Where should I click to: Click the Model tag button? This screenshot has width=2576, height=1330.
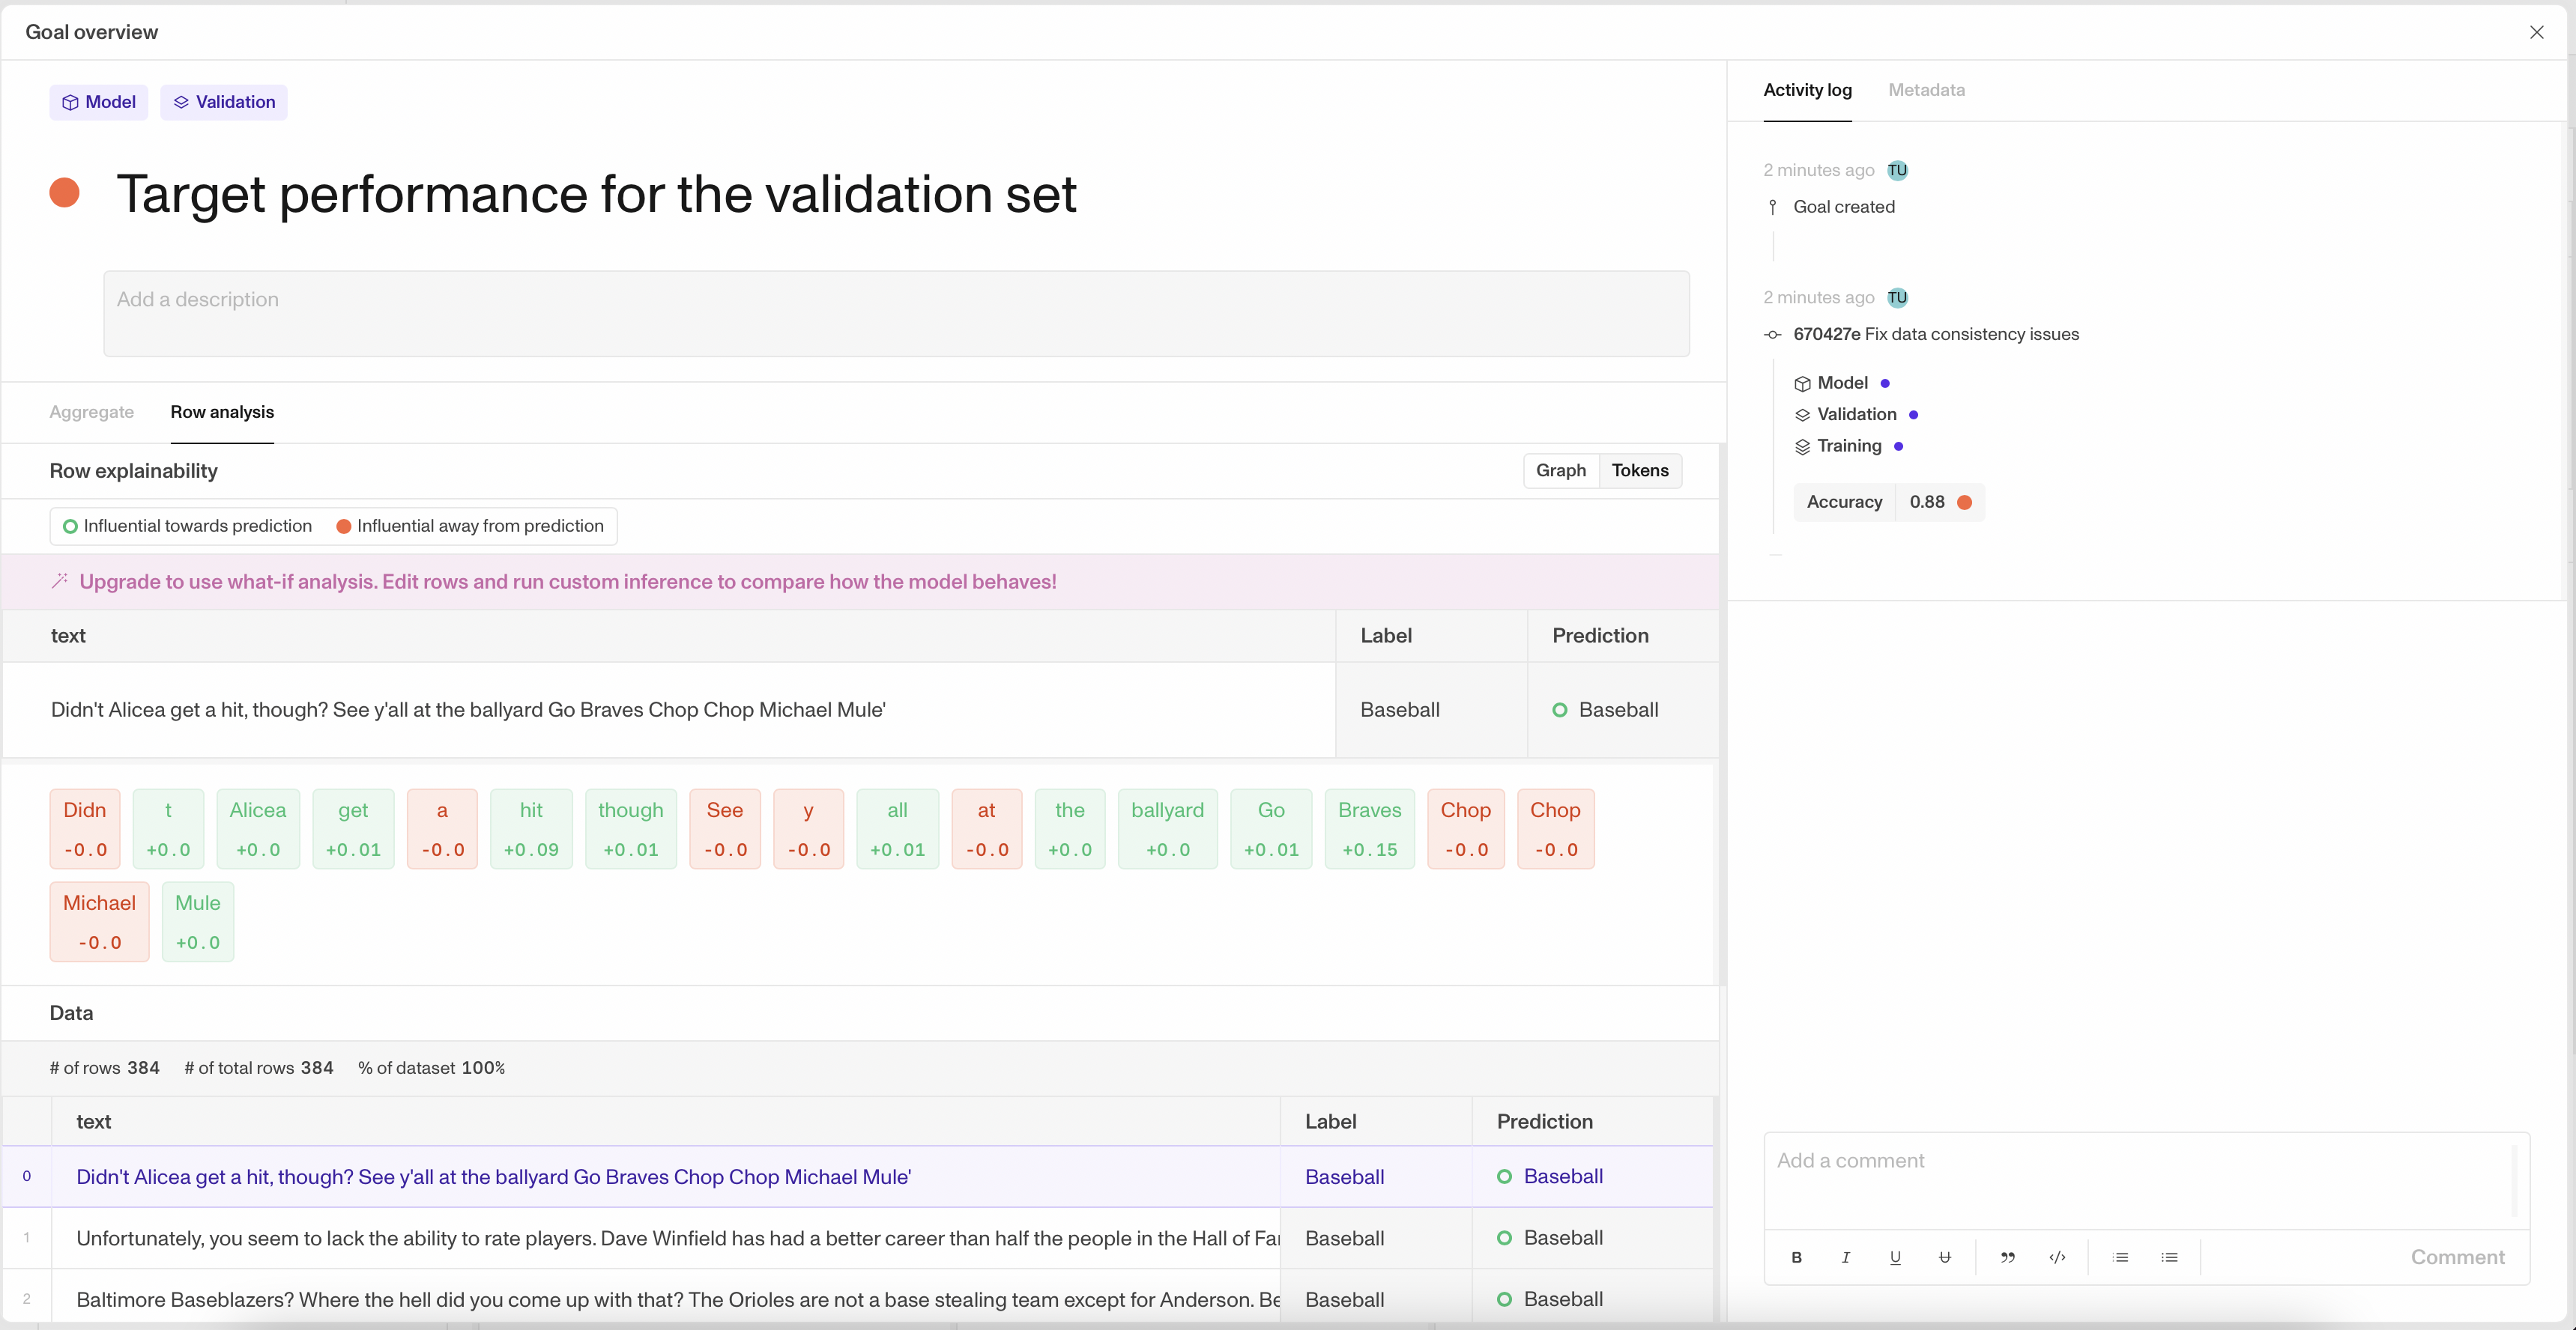tap(98, 102)
